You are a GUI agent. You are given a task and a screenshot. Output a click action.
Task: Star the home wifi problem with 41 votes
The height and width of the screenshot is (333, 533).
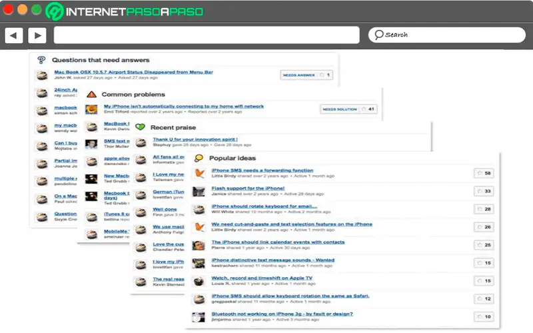[363, 109]
